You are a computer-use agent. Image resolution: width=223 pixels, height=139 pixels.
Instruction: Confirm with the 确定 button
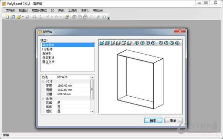153,120
